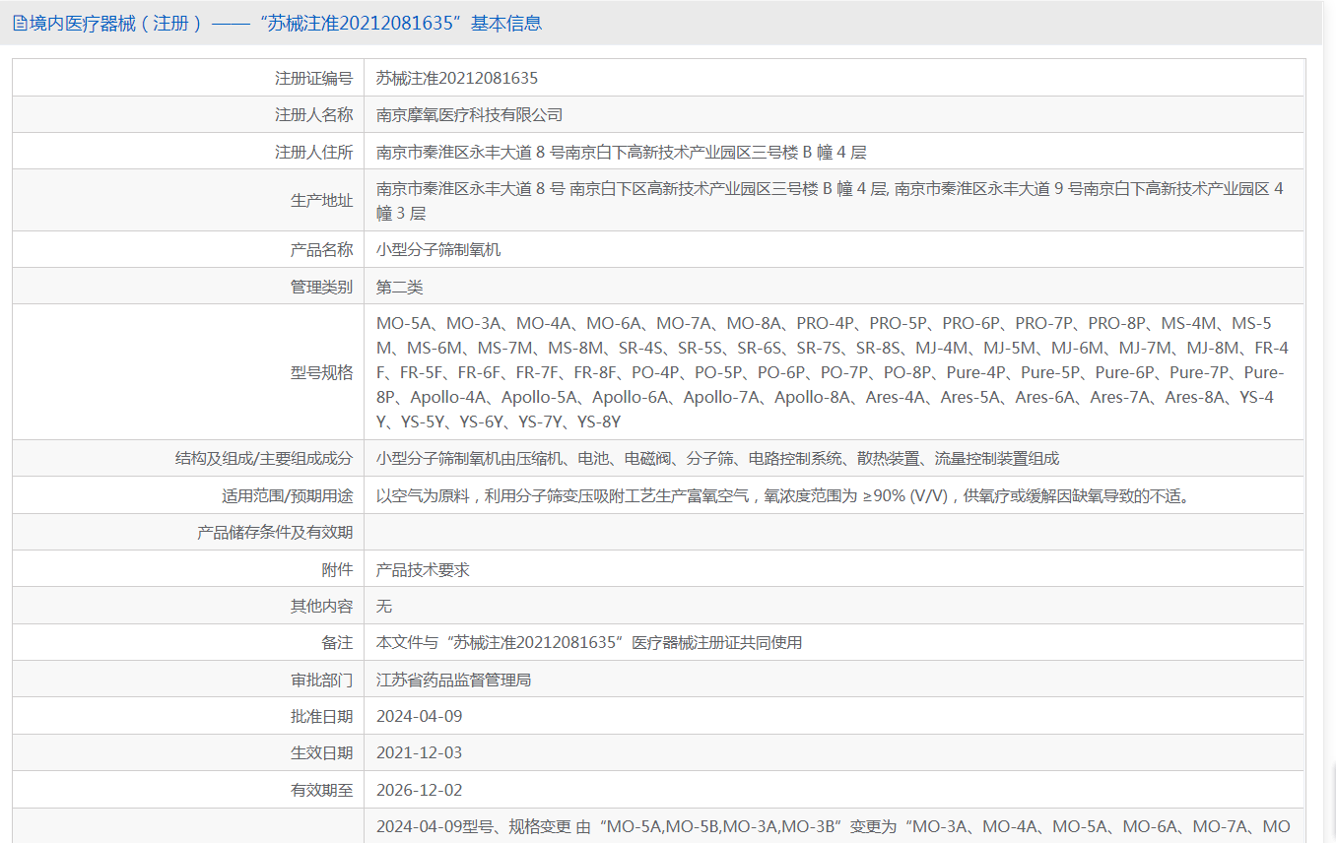The height and width of the screenshot is (843, 1336).
Task: Click approval date 2024-04-09
Action: 420,716
